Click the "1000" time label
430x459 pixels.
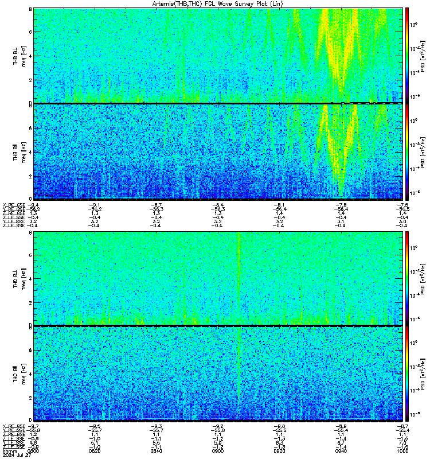point(402,451)
